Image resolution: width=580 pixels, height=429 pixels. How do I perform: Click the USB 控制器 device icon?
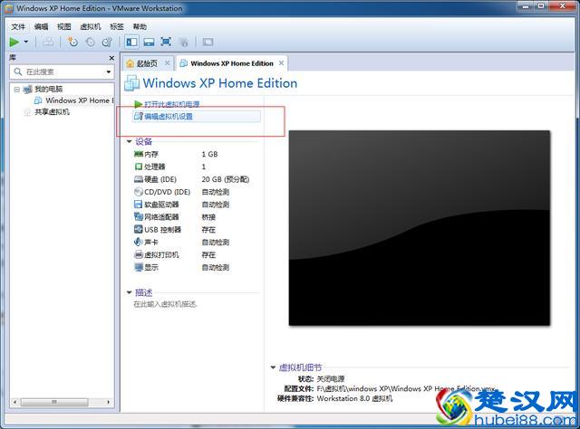(x=139, y=230)
